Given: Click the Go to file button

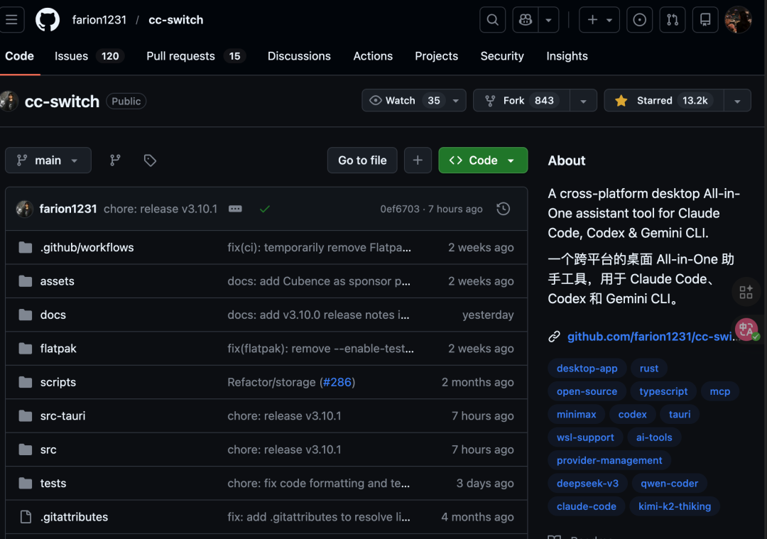Looking at the screenshot, I should [362, 160].
